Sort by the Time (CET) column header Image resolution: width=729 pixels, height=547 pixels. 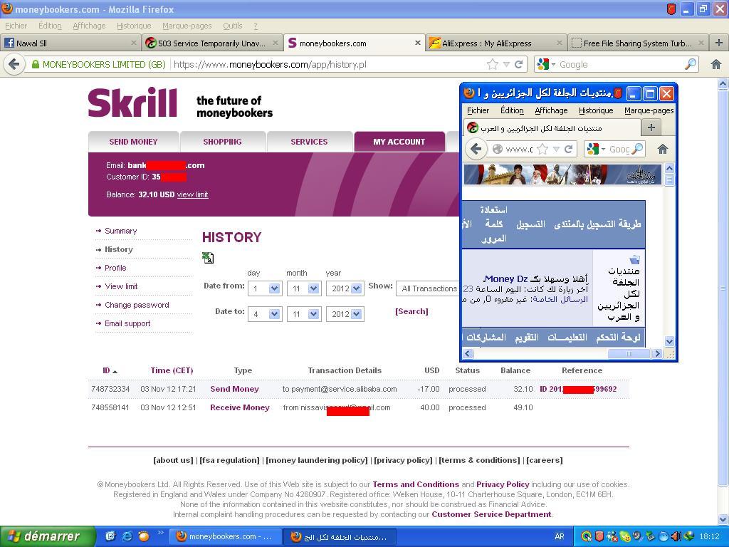172,370
